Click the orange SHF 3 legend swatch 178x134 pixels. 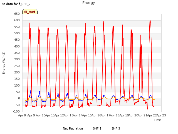coord(107,129)
